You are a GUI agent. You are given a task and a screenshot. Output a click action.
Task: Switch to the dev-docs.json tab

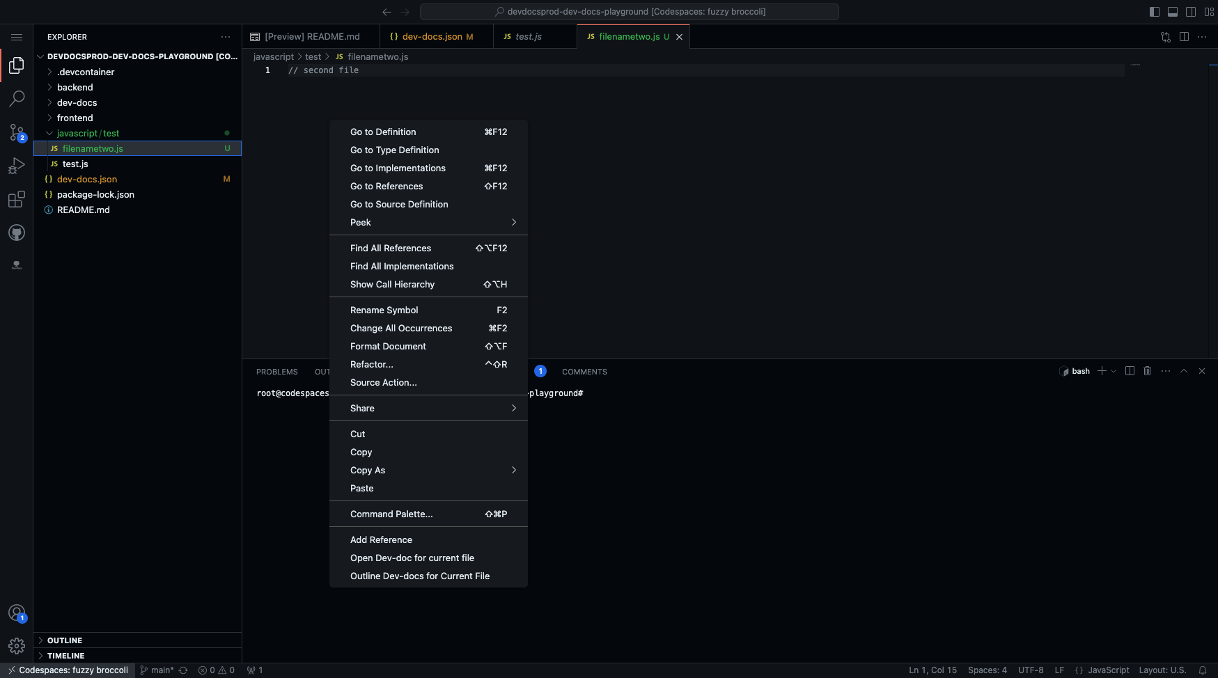432,37
